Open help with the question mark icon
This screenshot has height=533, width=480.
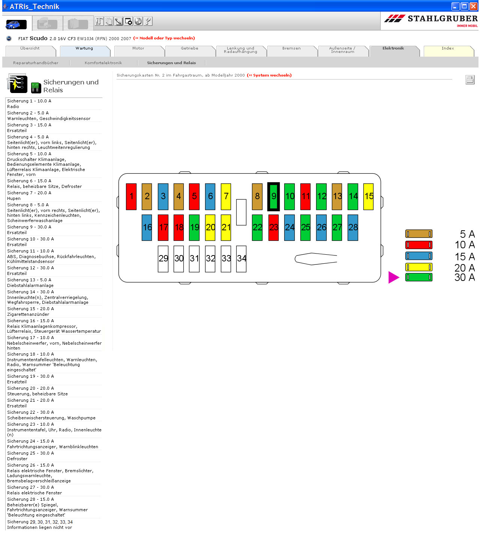148,21
